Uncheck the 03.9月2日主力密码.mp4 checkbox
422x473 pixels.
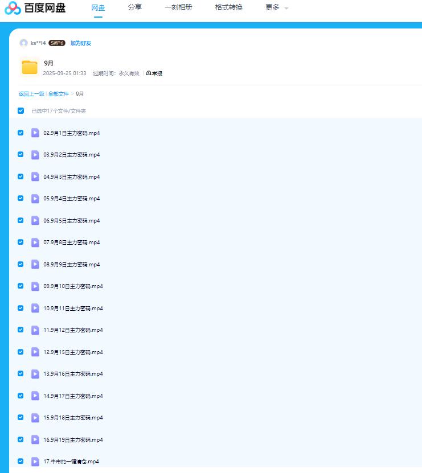click(x=21, y=155)
